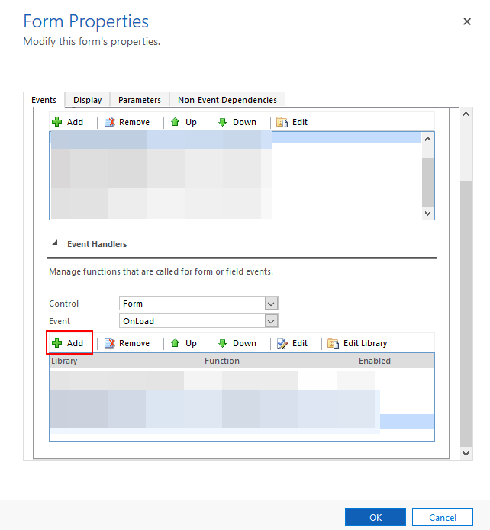This screenshot has height=530, width=490.
Task: Click Edit in the top libraries toolbar
Action: [x=292, y=122]
